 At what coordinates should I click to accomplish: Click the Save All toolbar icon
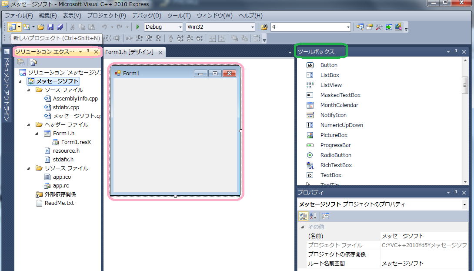click(60, 27)
